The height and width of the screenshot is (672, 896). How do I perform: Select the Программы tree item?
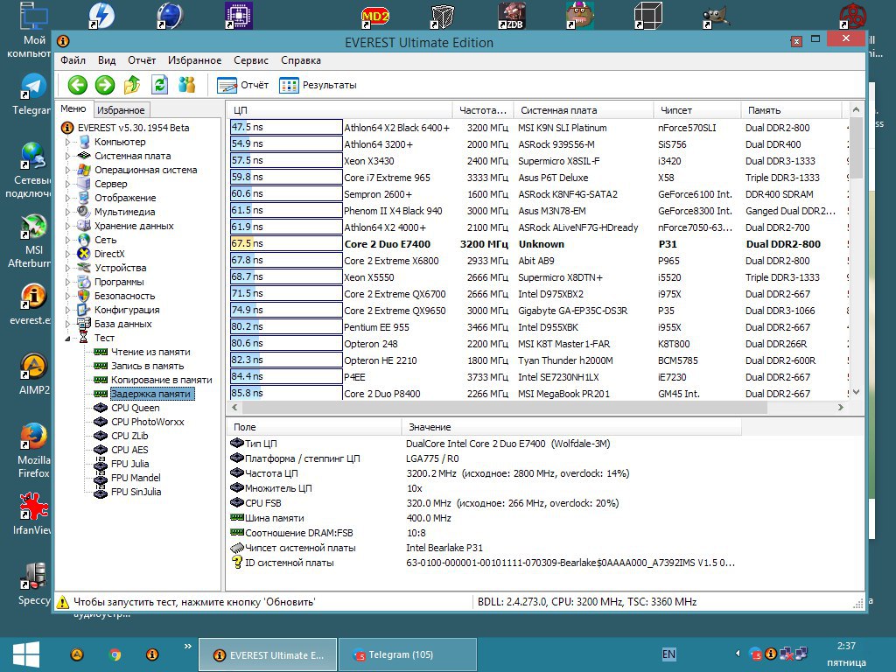[119, 282]
